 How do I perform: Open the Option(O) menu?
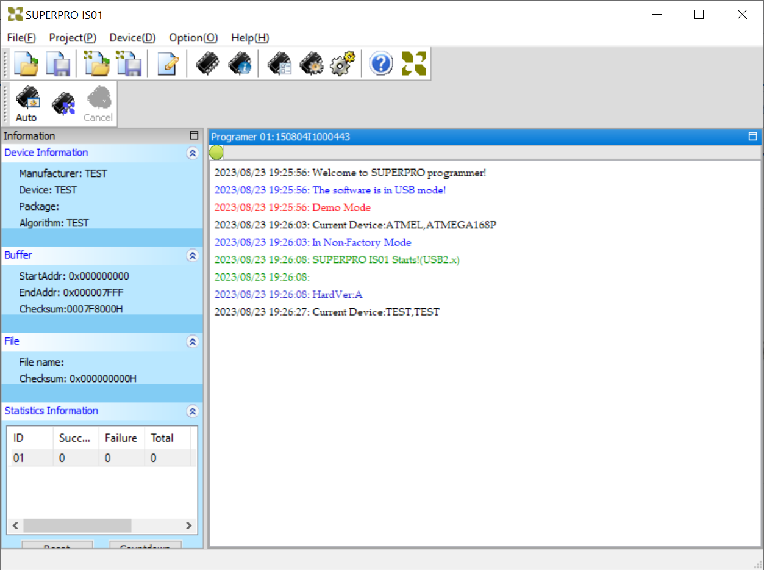pos(193,38)
